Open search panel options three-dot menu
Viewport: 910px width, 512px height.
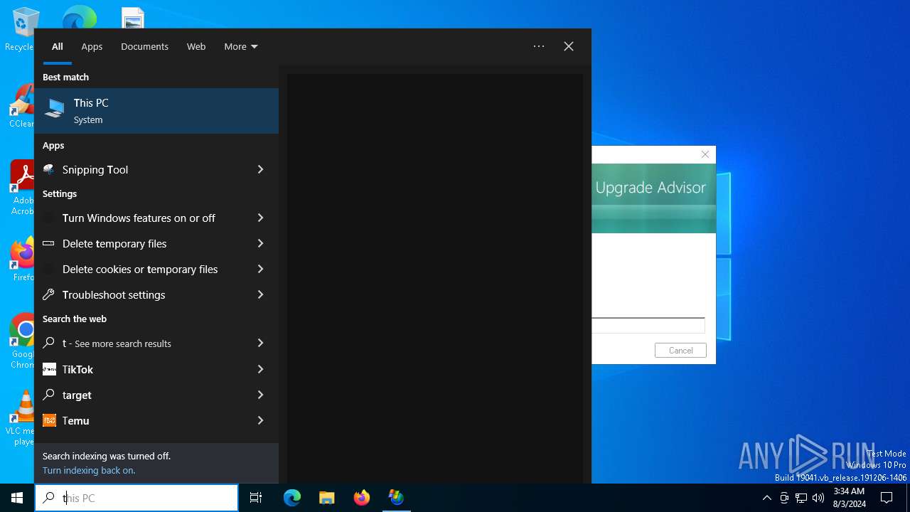coord(539,46)
